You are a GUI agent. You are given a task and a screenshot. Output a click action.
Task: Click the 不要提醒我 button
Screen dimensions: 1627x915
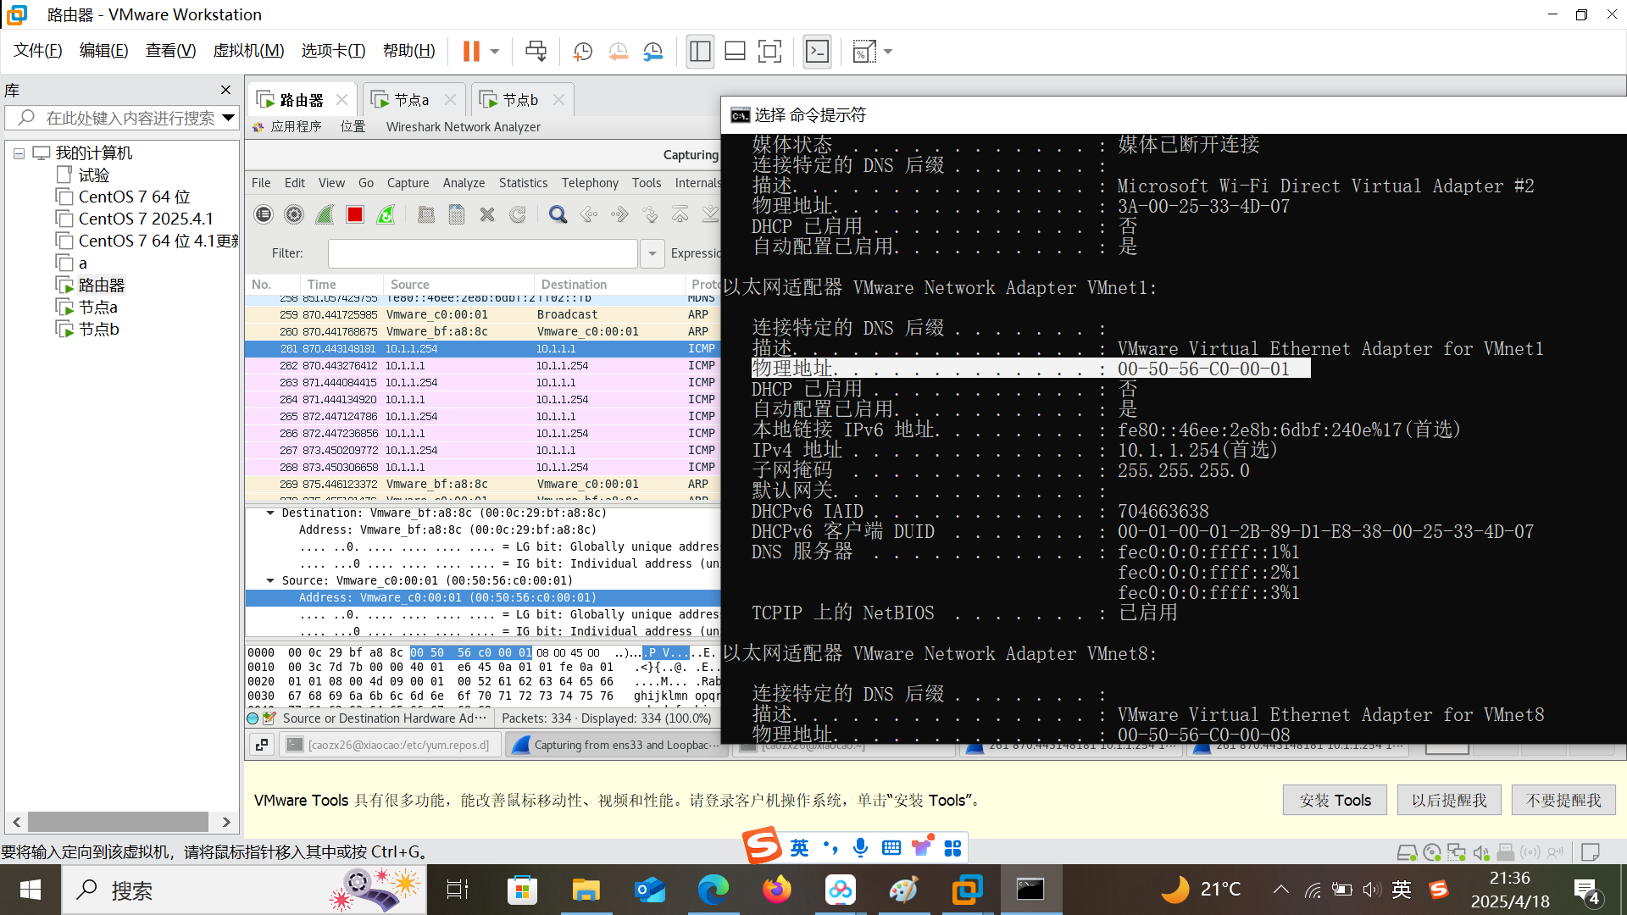coord(1563,800)
